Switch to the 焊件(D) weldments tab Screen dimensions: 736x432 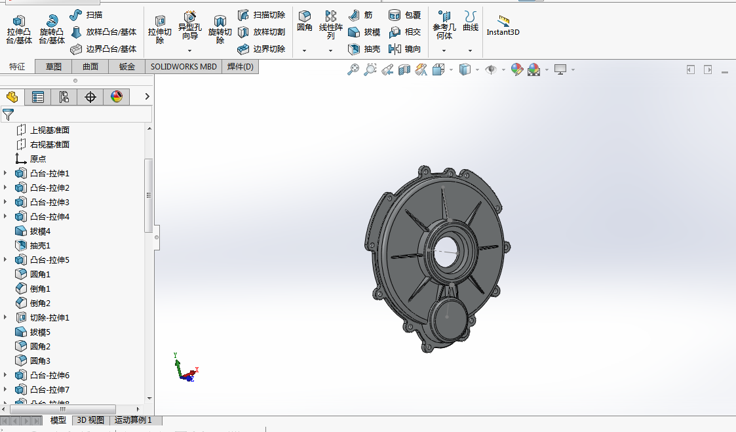coord(241,67)
